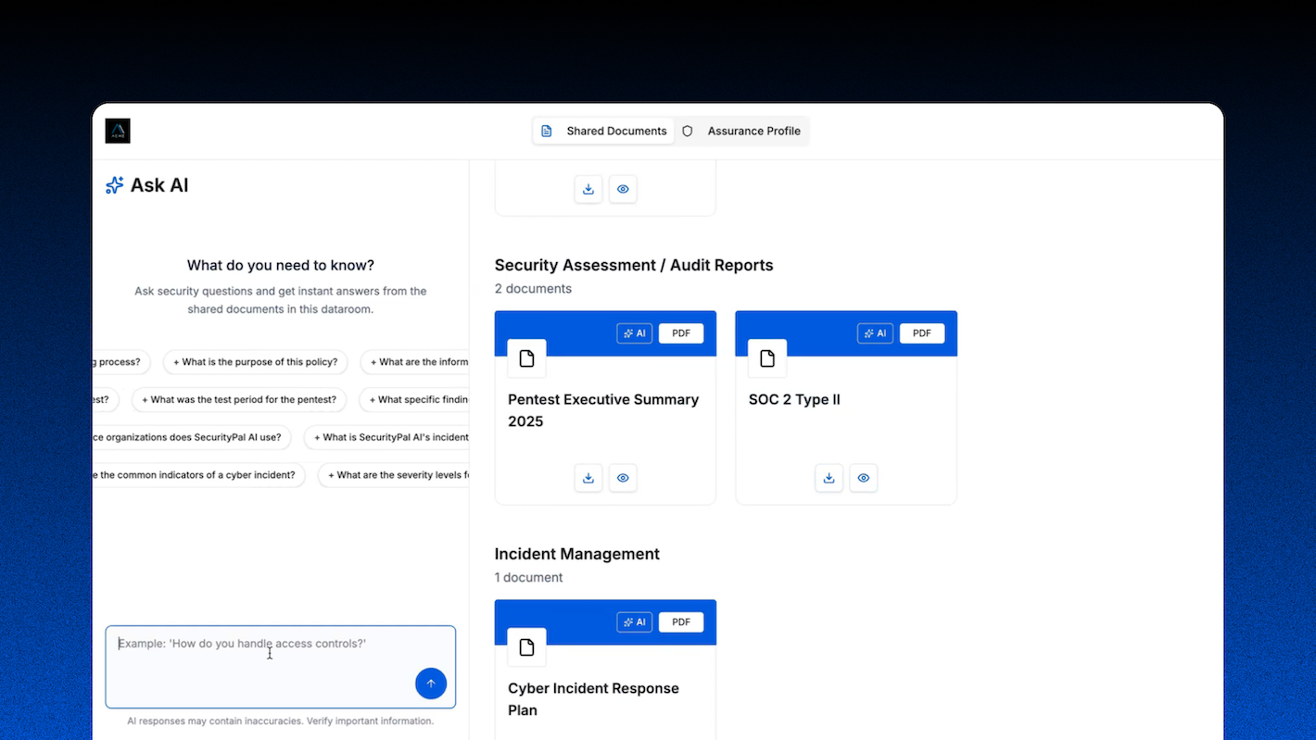Viewport: 1316px width, 740px height.
Task: Click 'What do you need to know?' heading
Action: coord(281,266)
